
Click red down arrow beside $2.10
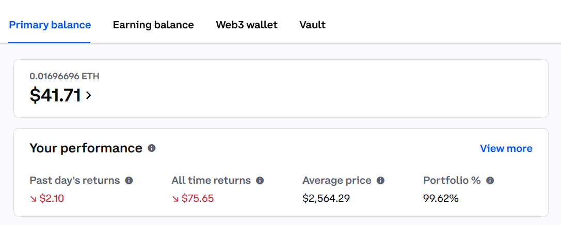(34, 198)
